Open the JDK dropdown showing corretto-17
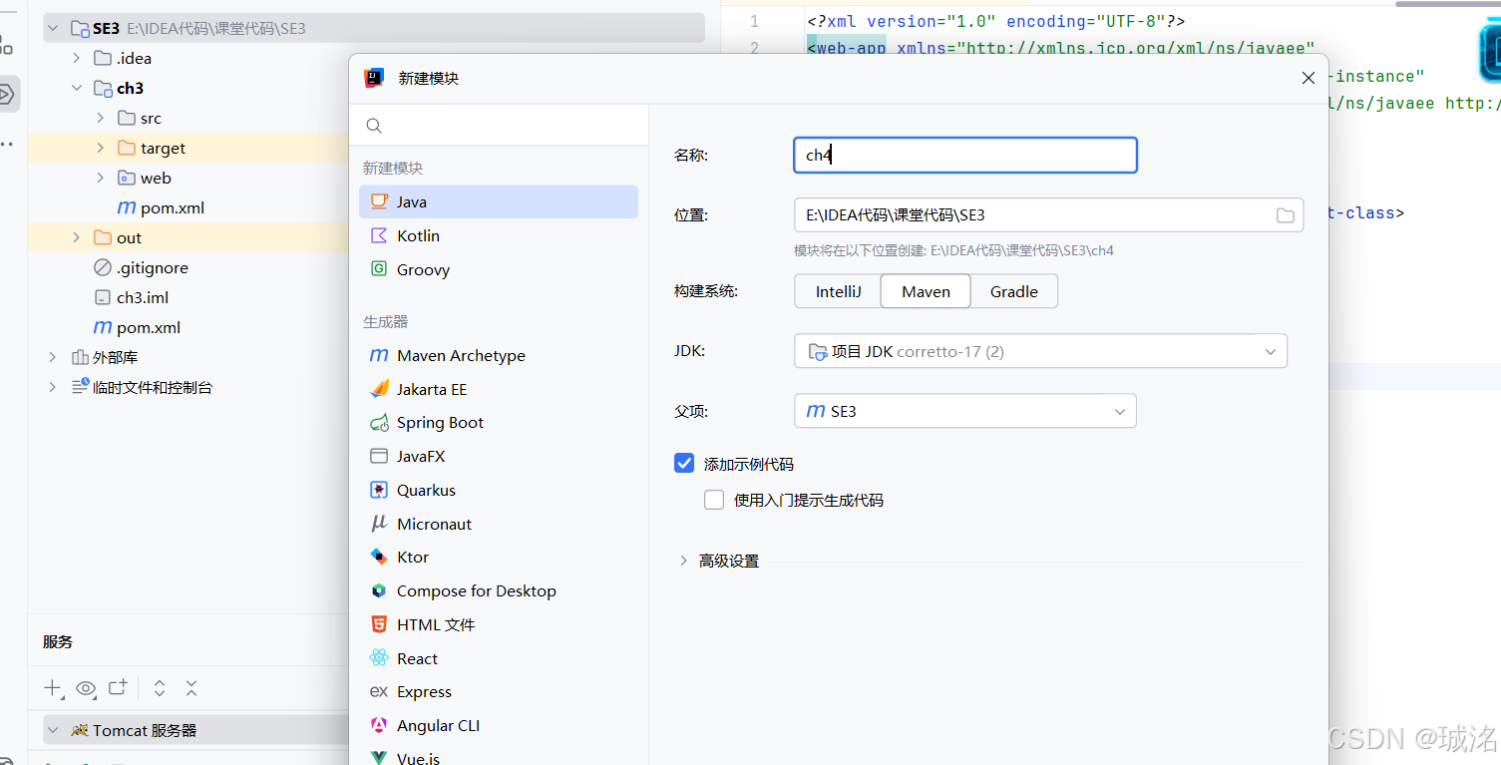The width and height of the screenshot is (1501, 765). point(1040,351)
